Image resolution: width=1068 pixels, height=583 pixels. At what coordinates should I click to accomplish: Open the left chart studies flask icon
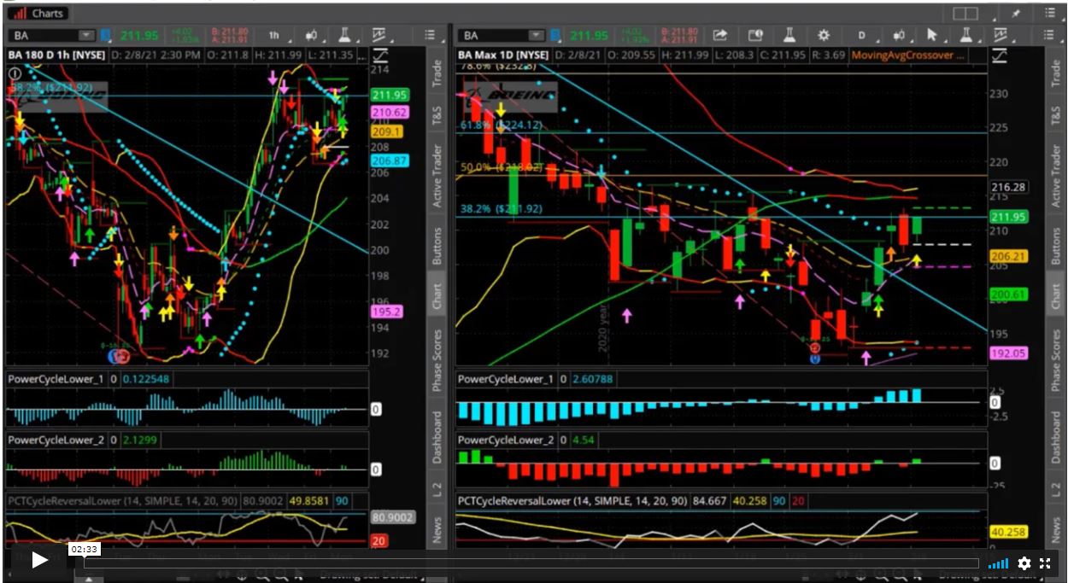tap(345, 35)
